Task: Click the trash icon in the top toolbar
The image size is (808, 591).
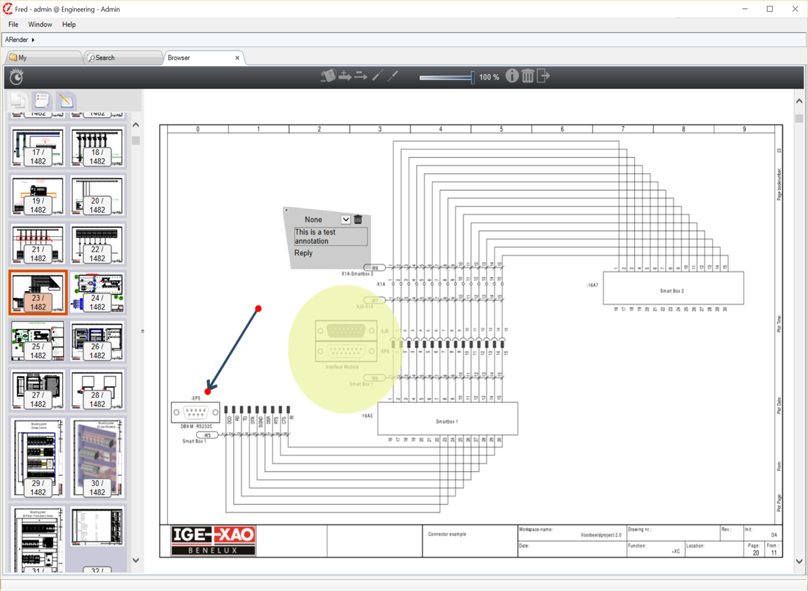Action: (527, 76)
